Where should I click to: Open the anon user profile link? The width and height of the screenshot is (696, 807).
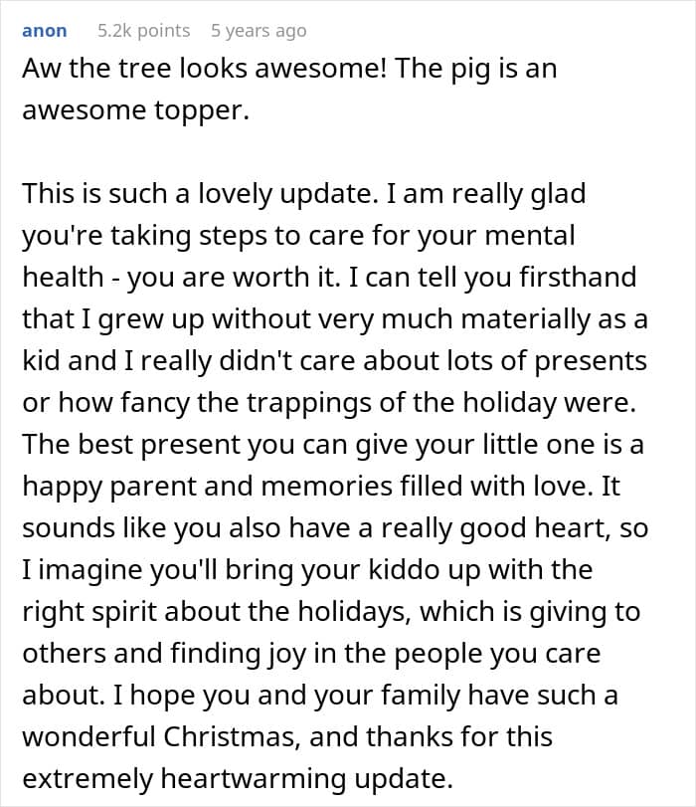[x=45, y=31]
